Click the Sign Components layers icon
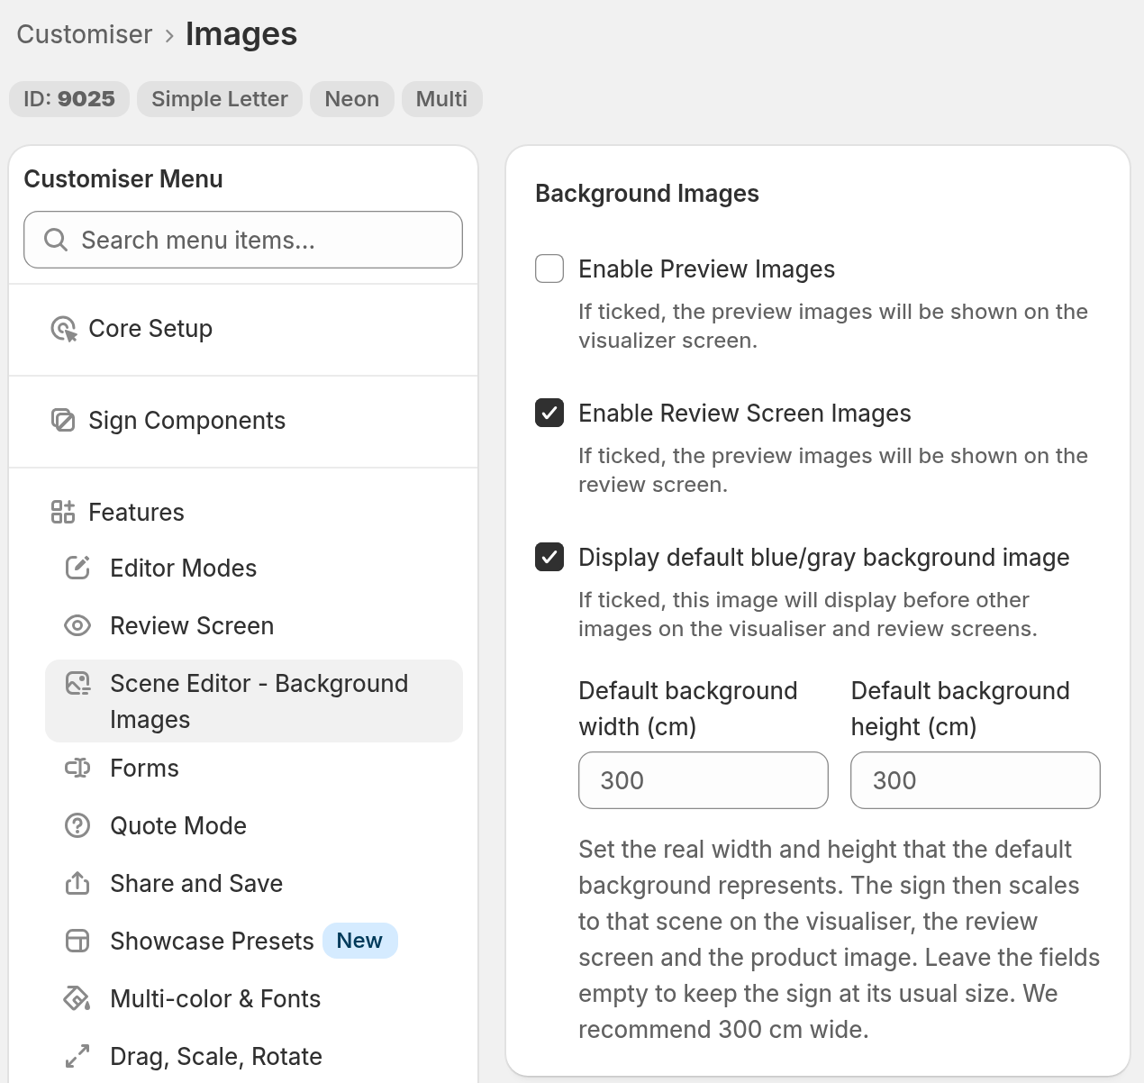Viewport: 1144px width, 1083px height. tap(63, 420)
